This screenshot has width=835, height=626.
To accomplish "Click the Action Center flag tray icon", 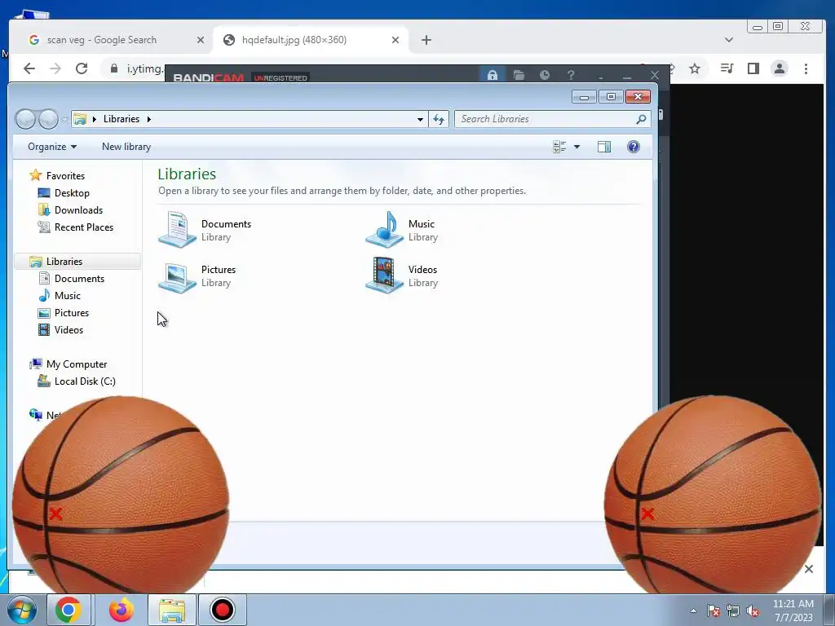I will point(714,611).
